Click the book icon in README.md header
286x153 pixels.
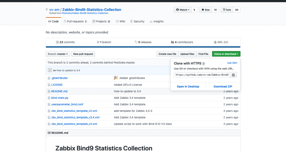pyautogui.click(x=49, y=133)
